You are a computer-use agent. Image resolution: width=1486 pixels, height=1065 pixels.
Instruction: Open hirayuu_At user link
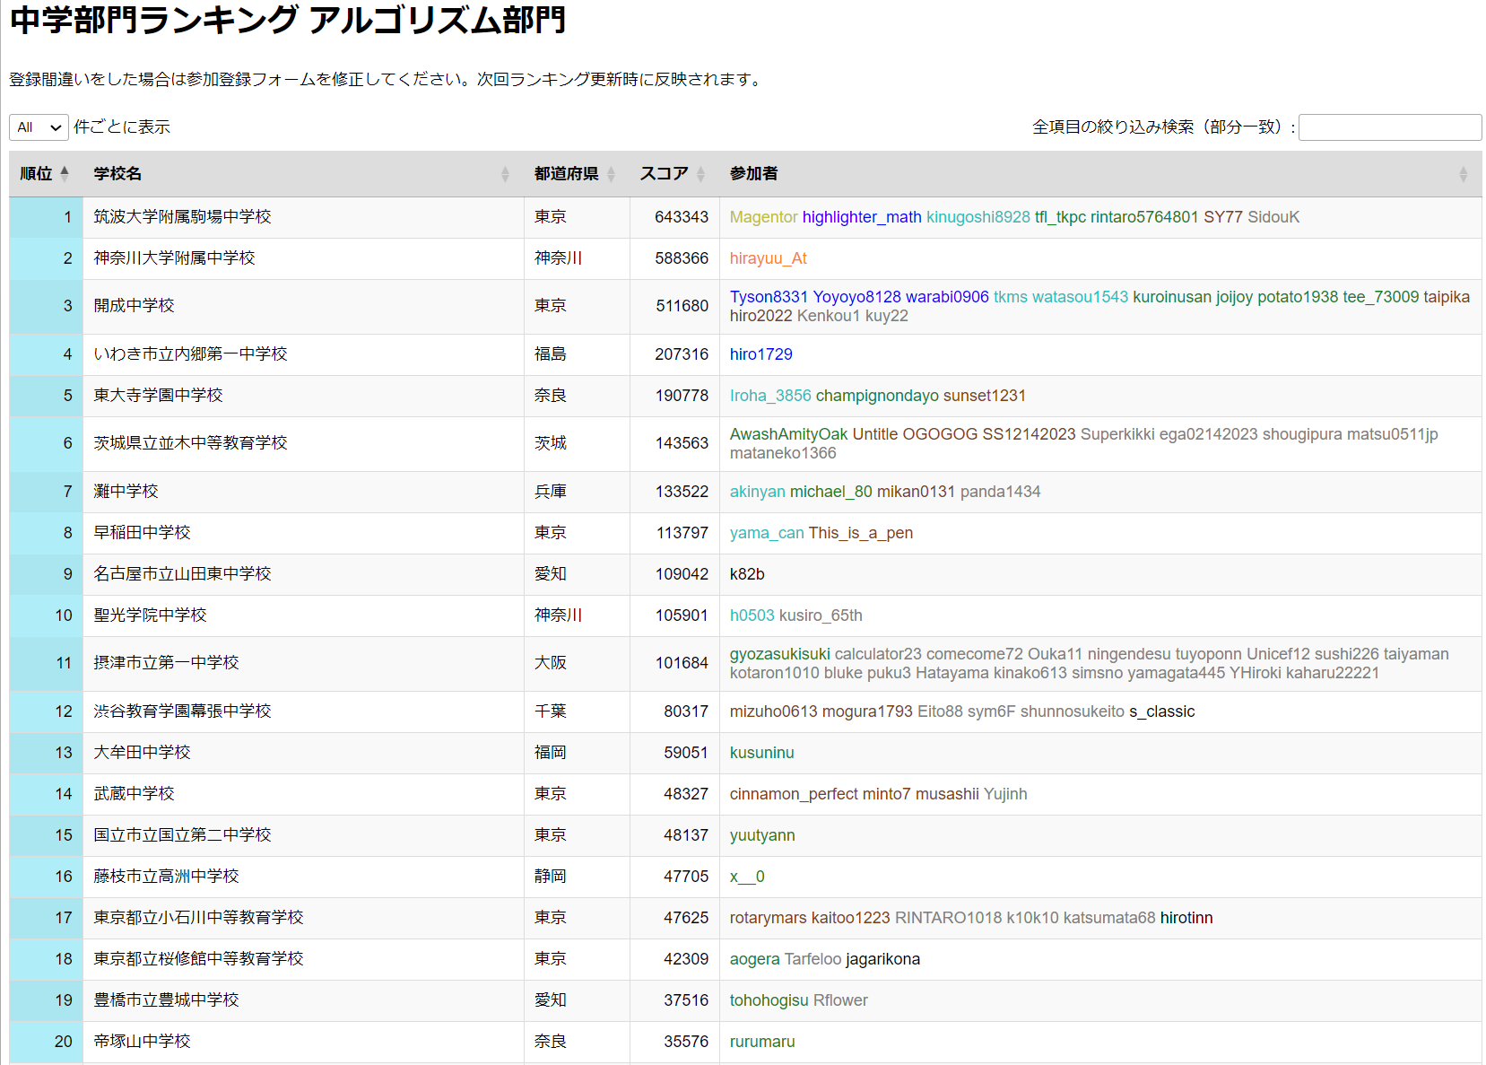(x=769, y=258)
